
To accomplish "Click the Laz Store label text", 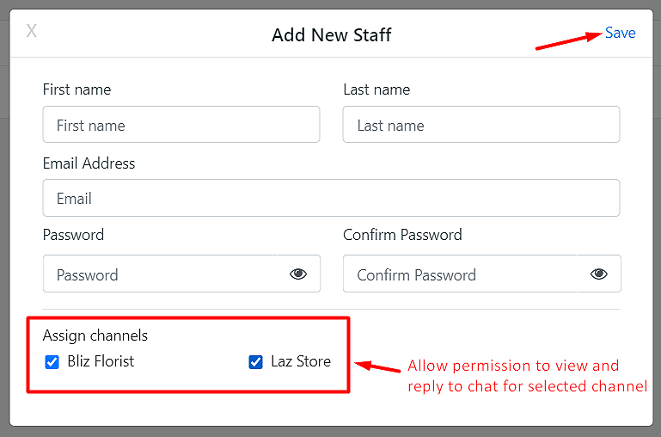I will coord(301,361).
